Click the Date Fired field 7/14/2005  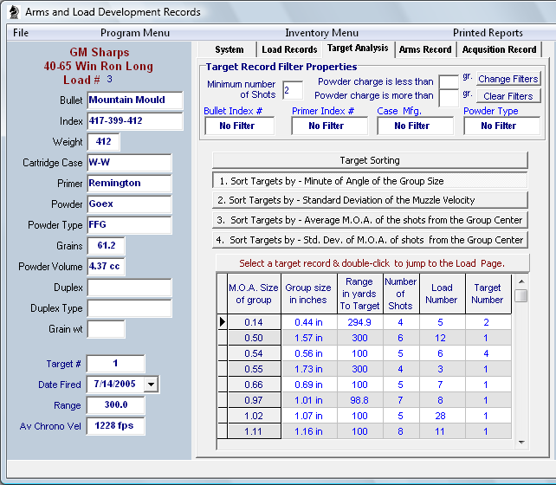pos(115,385)
